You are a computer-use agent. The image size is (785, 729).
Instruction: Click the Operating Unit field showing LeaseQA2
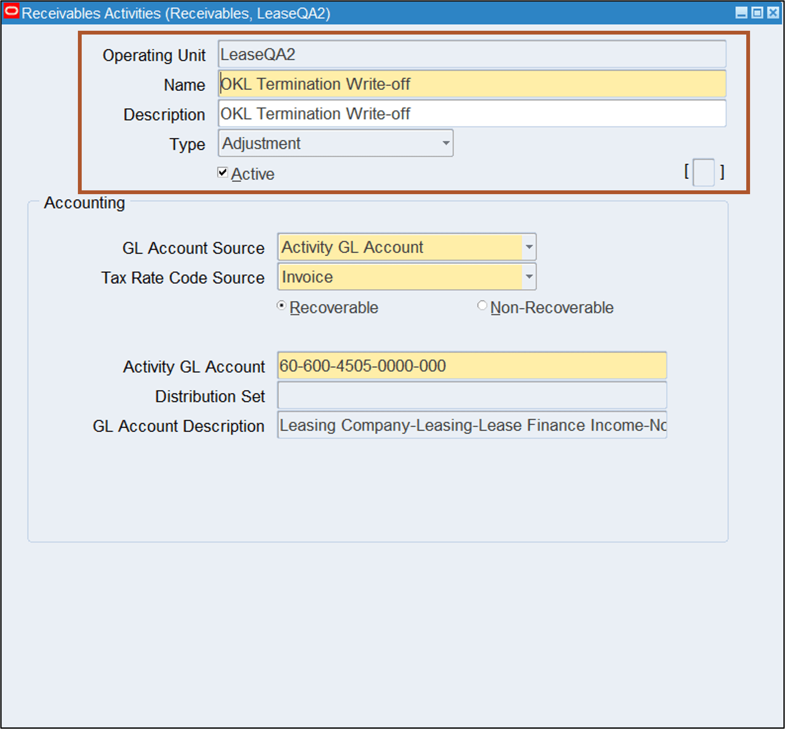click(x=472, y=54)
